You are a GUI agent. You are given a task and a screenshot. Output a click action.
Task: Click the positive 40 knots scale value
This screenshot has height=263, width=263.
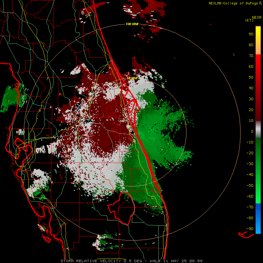251,88
